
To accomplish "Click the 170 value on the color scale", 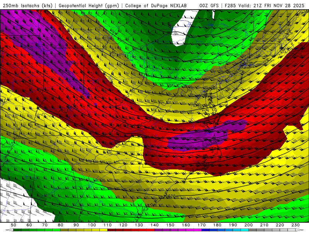I will tap(202, 225).
